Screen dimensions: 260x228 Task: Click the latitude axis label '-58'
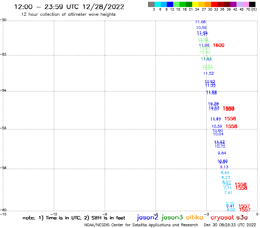click(x=3, y=168)
